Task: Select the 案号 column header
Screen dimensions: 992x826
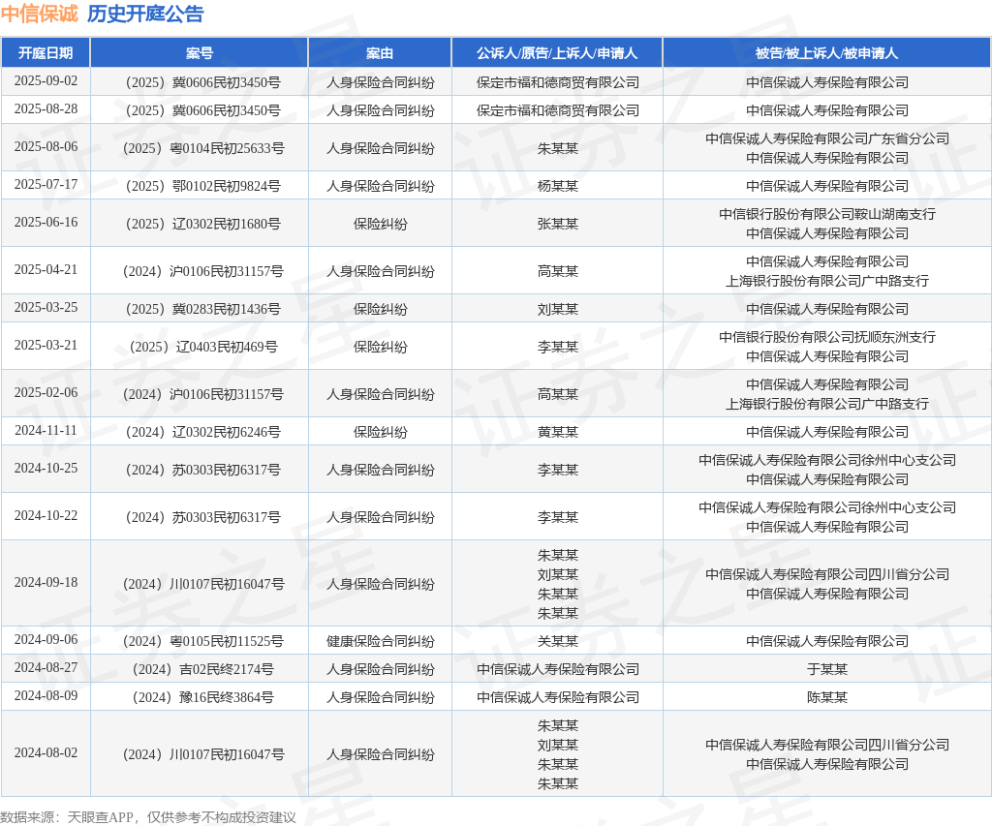Action: 200,53
